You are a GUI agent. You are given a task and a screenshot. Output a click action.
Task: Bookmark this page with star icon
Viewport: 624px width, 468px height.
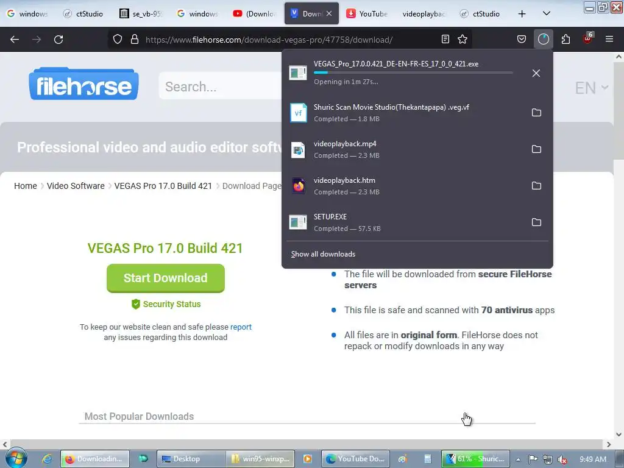click(463, 39)
